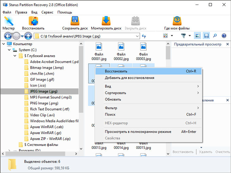
Task: Choose Добавить для восстановления
Action: 148,78
